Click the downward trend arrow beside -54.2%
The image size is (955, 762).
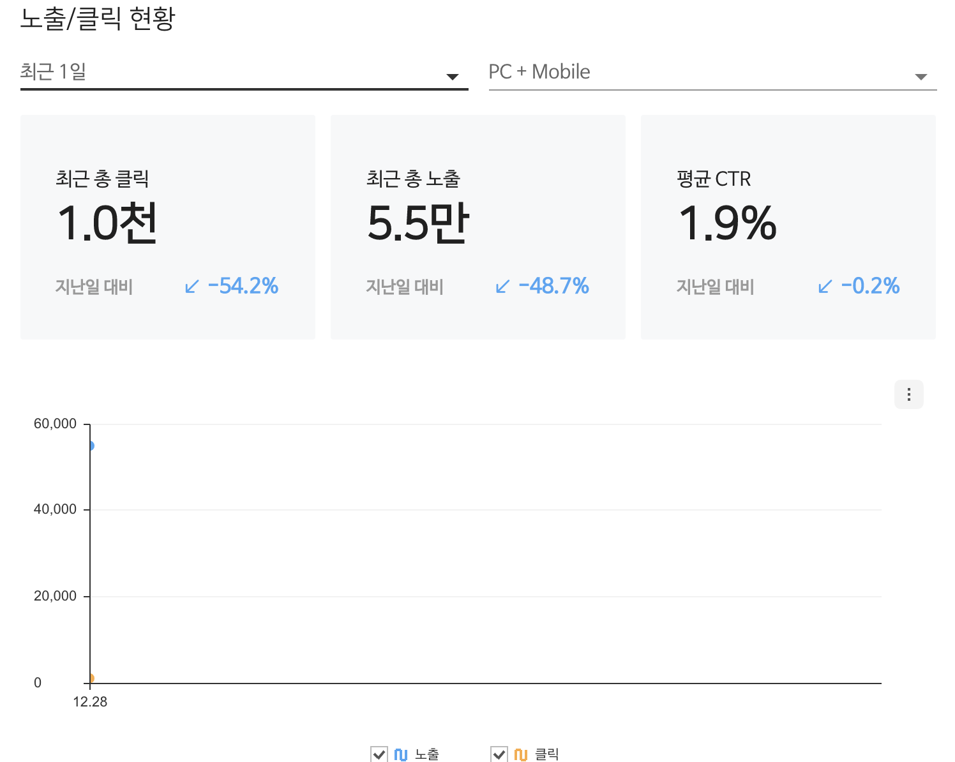pyautogui.click(x=190, y=287)
